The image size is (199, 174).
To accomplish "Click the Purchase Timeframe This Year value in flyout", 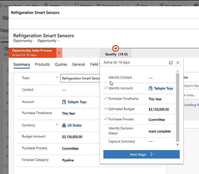I will pos(155,99).
